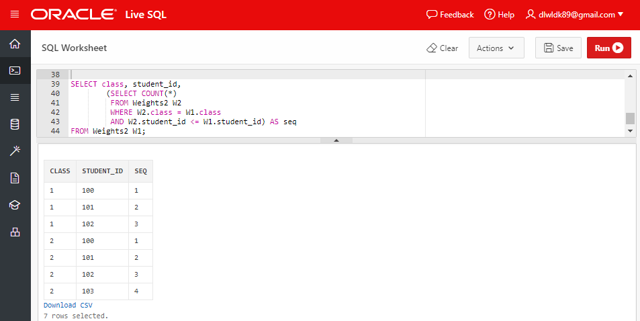Run the SQL statement

pos(608,48)
